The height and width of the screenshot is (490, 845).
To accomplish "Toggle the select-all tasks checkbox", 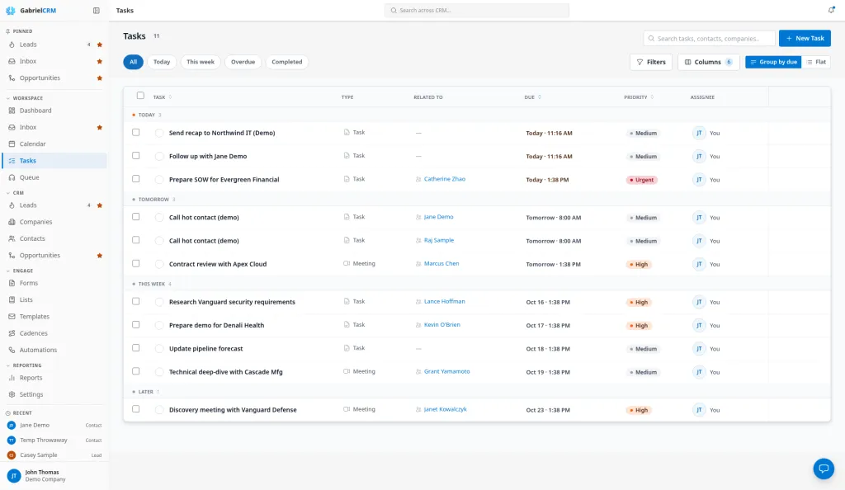I will [140, 96].
